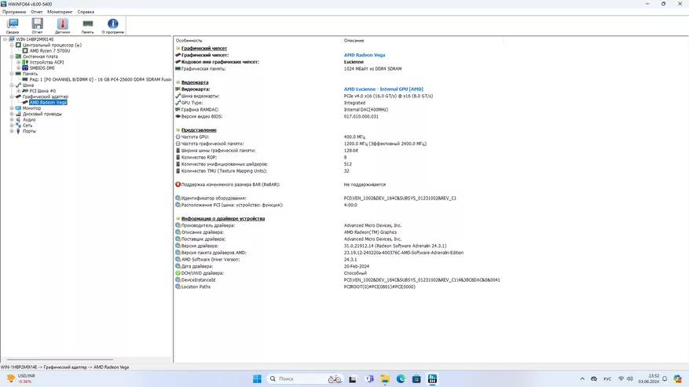
Task: Click the Память memory toolbar icon
Action: (x=87, y=26)
